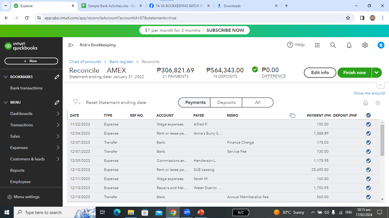Open the R profile avatar
The image size is (389, 218).
tap(381, 45)
